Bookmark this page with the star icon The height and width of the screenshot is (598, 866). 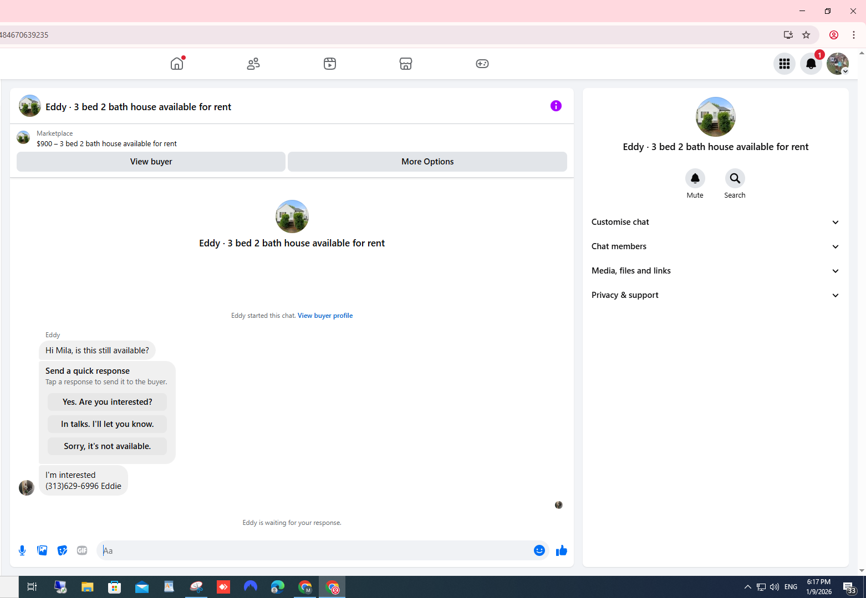806,35
